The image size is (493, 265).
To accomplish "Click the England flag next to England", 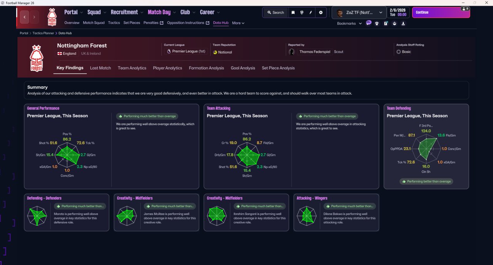I will [60, 54].
